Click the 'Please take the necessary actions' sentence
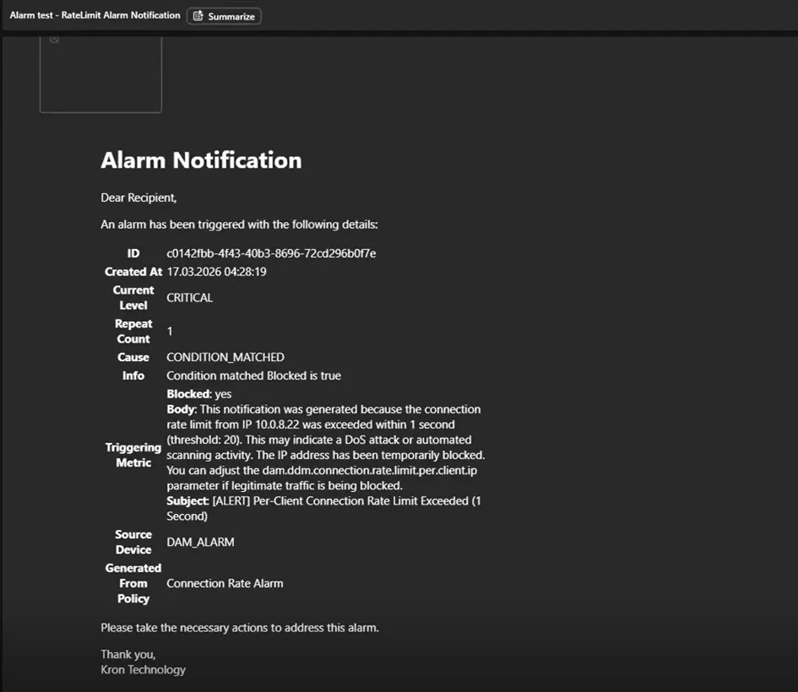This screenshot has width=798, height=692. coord(240,627)
